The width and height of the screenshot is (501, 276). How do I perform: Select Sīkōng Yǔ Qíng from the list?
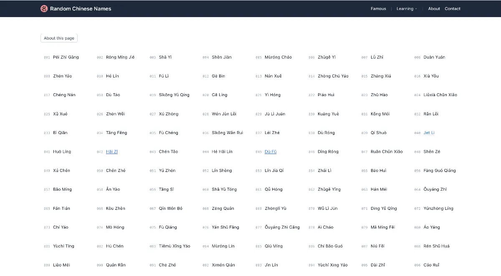click(174, 94)
